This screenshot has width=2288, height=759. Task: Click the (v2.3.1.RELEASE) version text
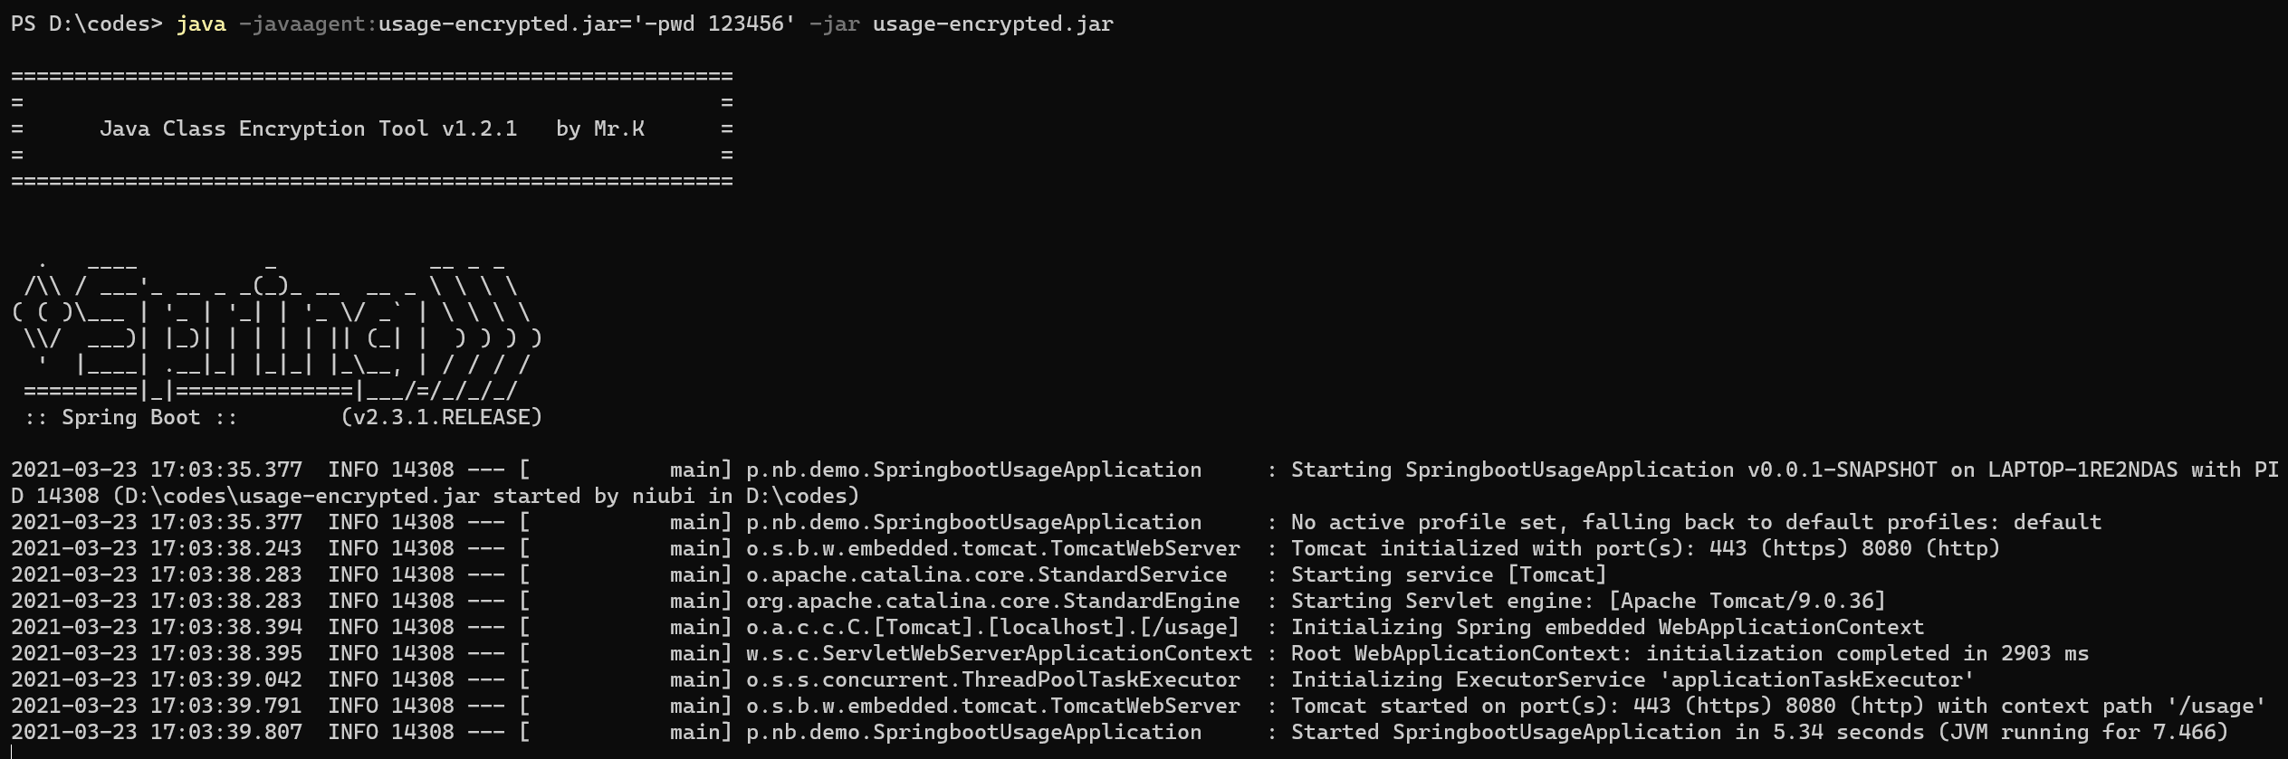(441, 418)
